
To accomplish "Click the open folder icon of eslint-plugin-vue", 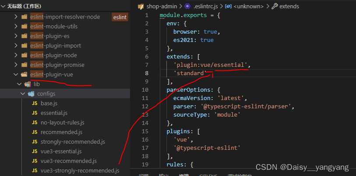I will (x=24, y=75).
